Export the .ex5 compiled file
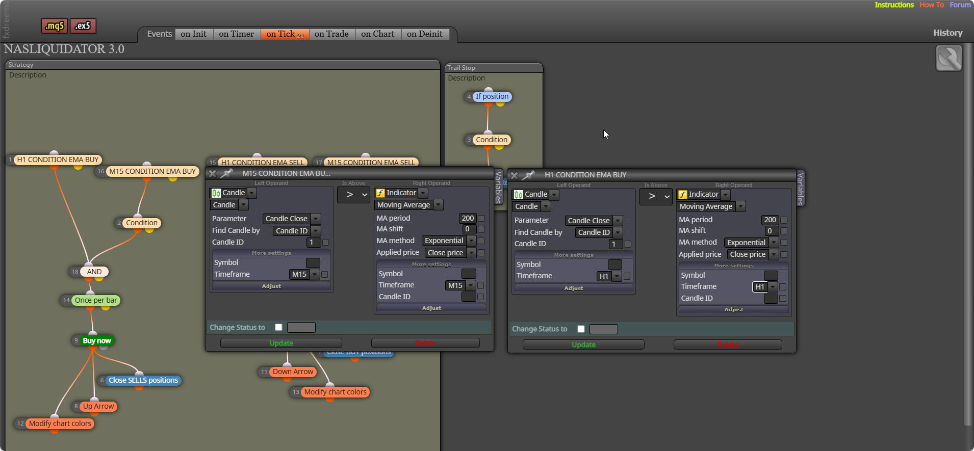The image size is (974, 451). coord(83,25)
